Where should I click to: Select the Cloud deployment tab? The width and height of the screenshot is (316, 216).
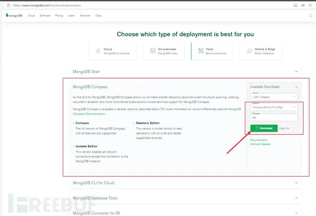112,51
